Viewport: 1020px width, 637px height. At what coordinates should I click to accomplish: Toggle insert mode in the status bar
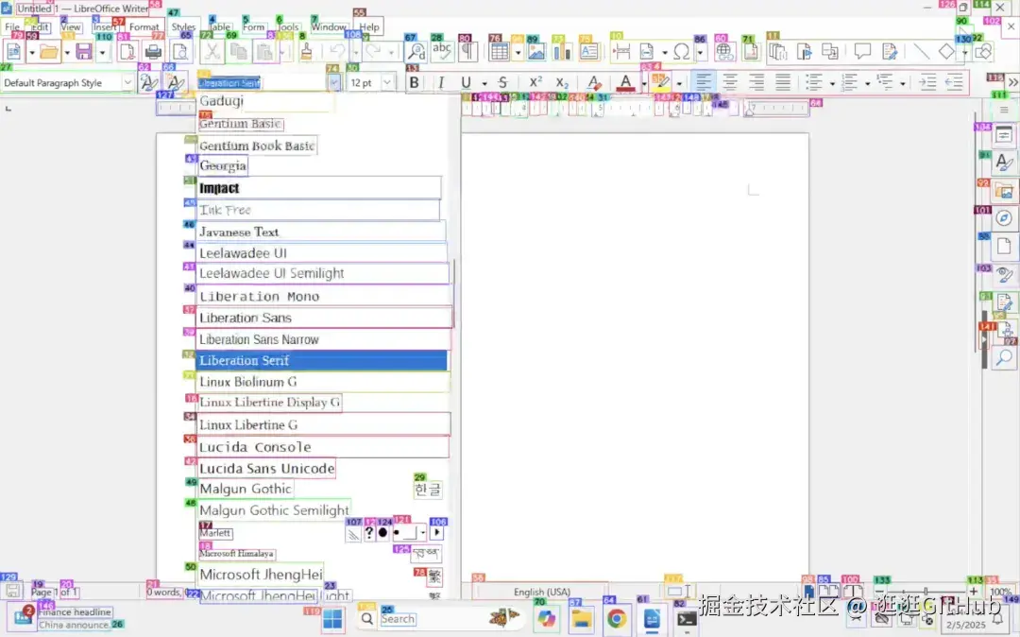[x=679, y=591]
